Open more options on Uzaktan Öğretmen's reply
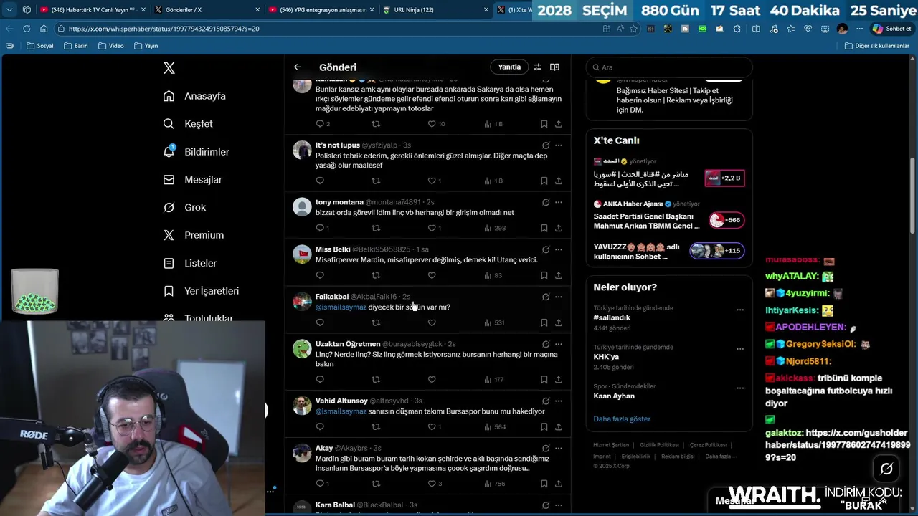 (559, 344)
